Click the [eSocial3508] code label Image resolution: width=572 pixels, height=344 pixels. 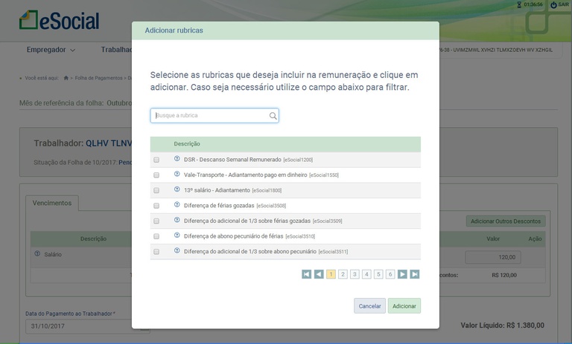(271, 206)
